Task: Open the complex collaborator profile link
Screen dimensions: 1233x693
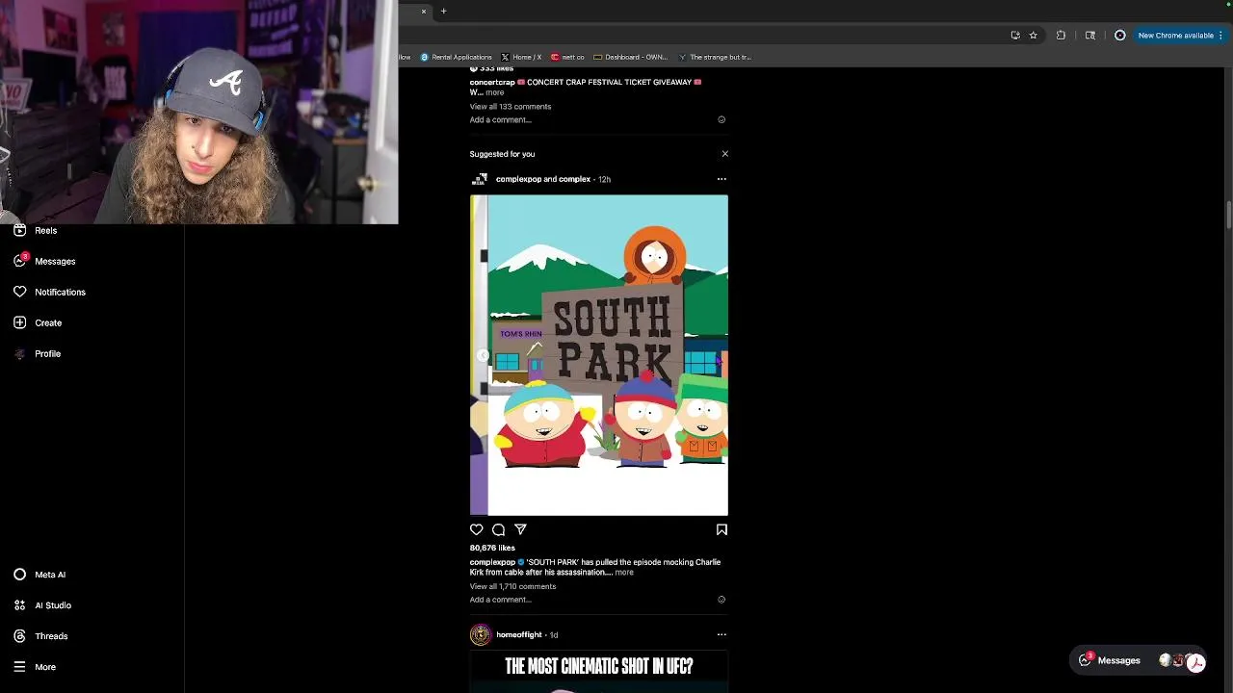Action: coord(575,179)
